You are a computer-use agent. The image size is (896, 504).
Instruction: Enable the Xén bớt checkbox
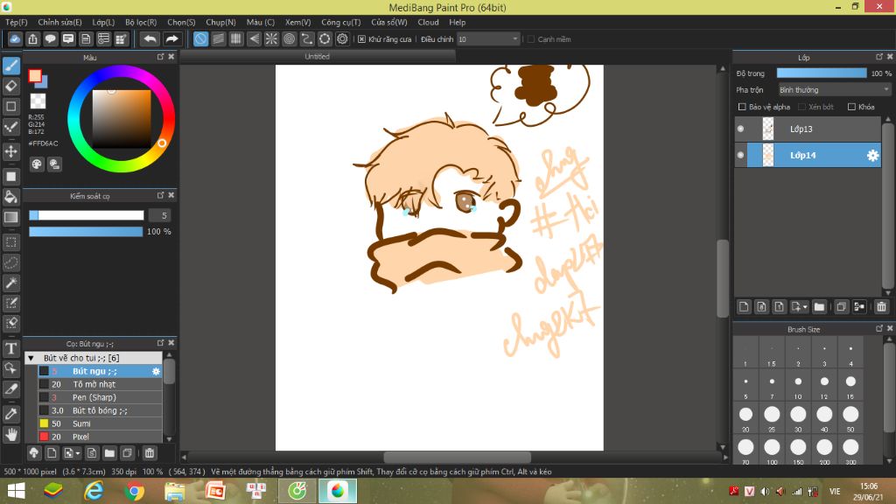pos(801,107)
